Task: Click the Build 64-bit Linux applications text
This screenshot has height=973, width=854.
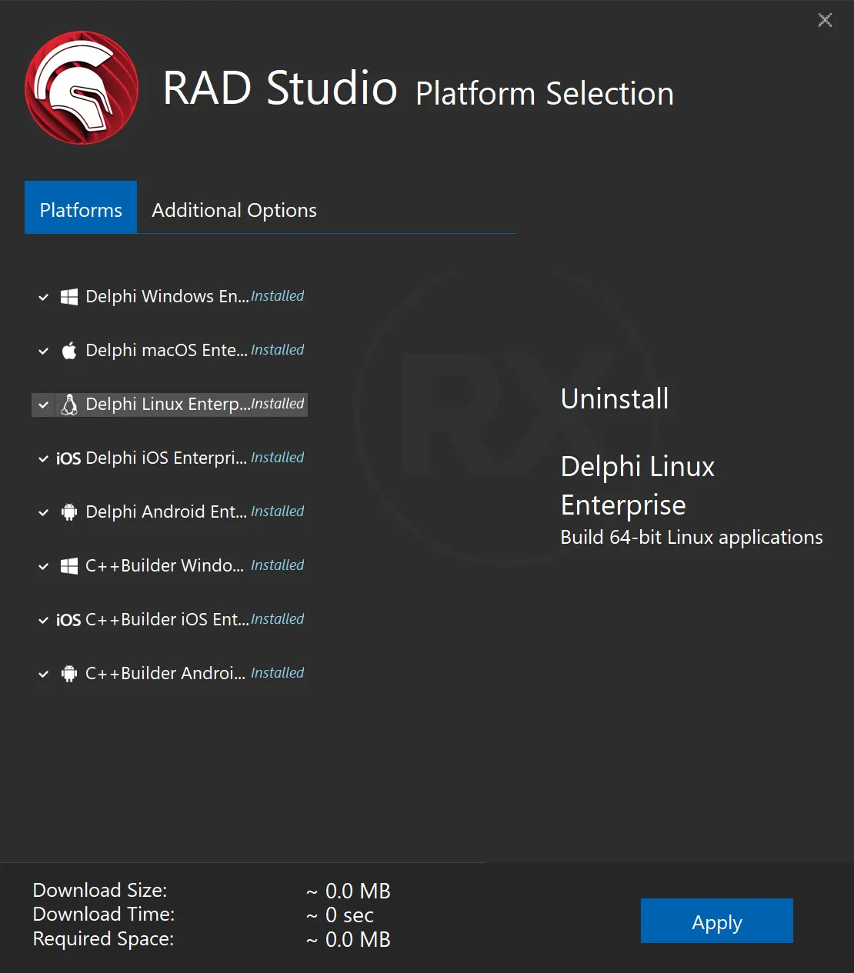Action: point(692,537)
